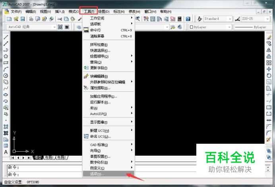The height and width of the screenshot is (187, 275).
Task: Expand the AutoLISP(S) submenu
Action: pyautogui.click(x=108, y=114)
